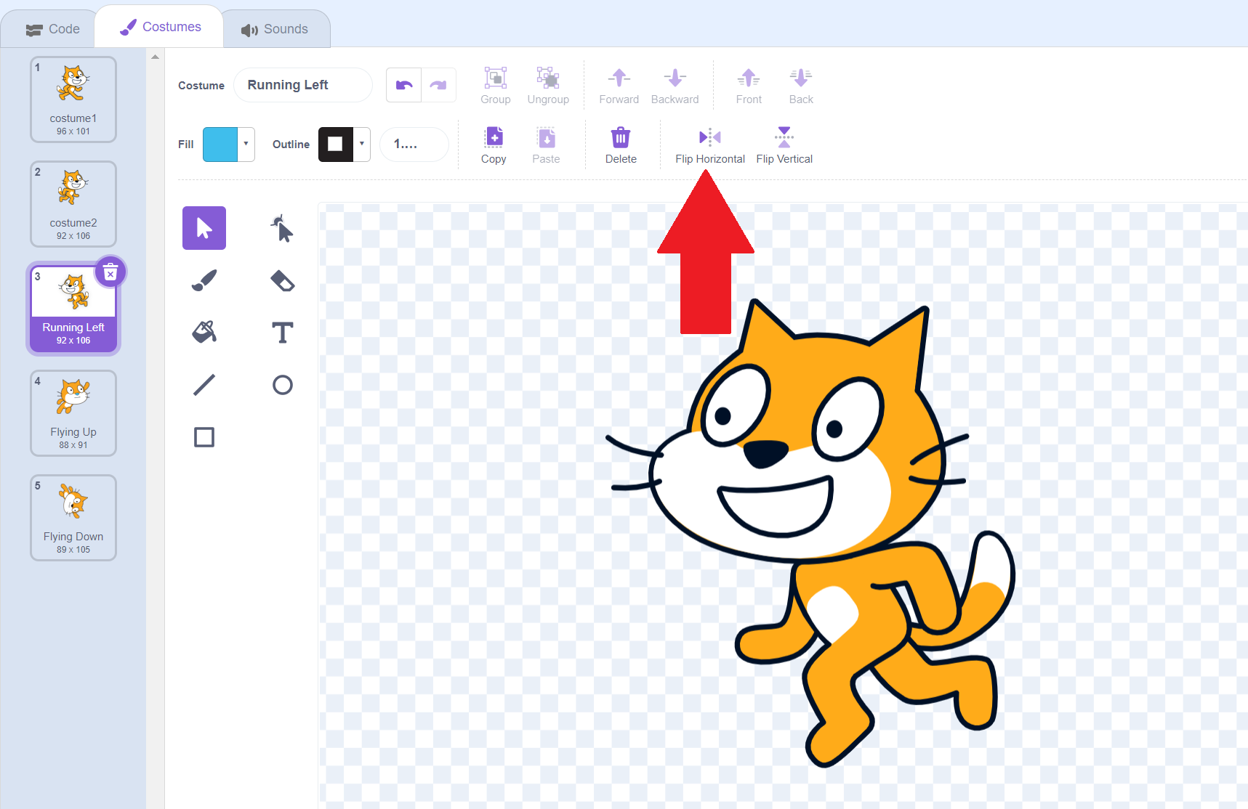Open the Fill color dropdown
The image size is (1248, 809).
coord(246,144)
